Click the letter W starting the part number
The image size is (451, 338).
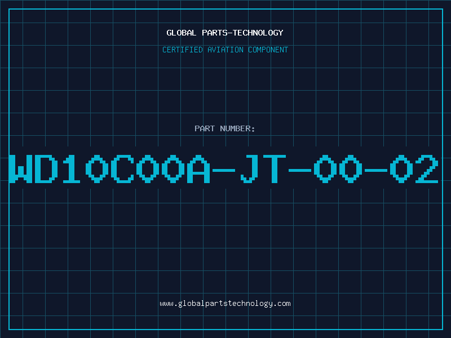[x=21, y=168]
